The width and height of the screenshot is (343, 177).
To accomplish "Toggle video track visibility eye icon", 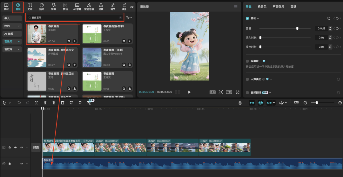I will [x=15, y=147].
